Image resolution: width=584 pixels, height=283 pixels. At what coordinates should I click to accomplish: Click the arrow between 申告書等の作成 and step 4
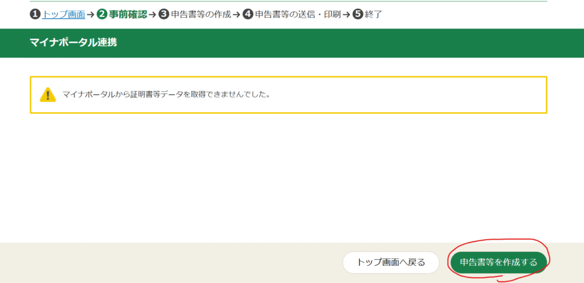[236, 14]
